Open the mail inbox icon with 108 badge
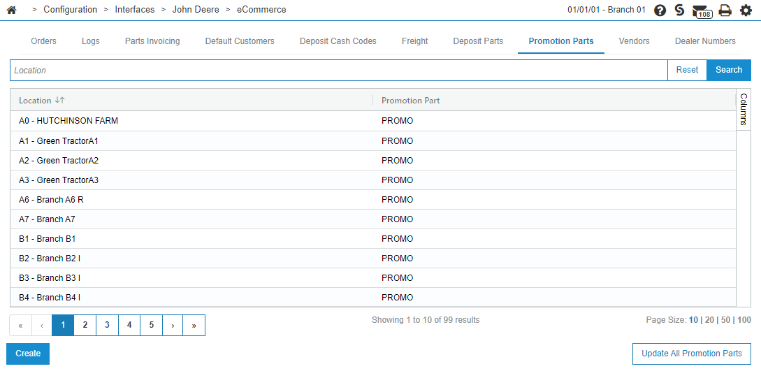 point(701,10)
